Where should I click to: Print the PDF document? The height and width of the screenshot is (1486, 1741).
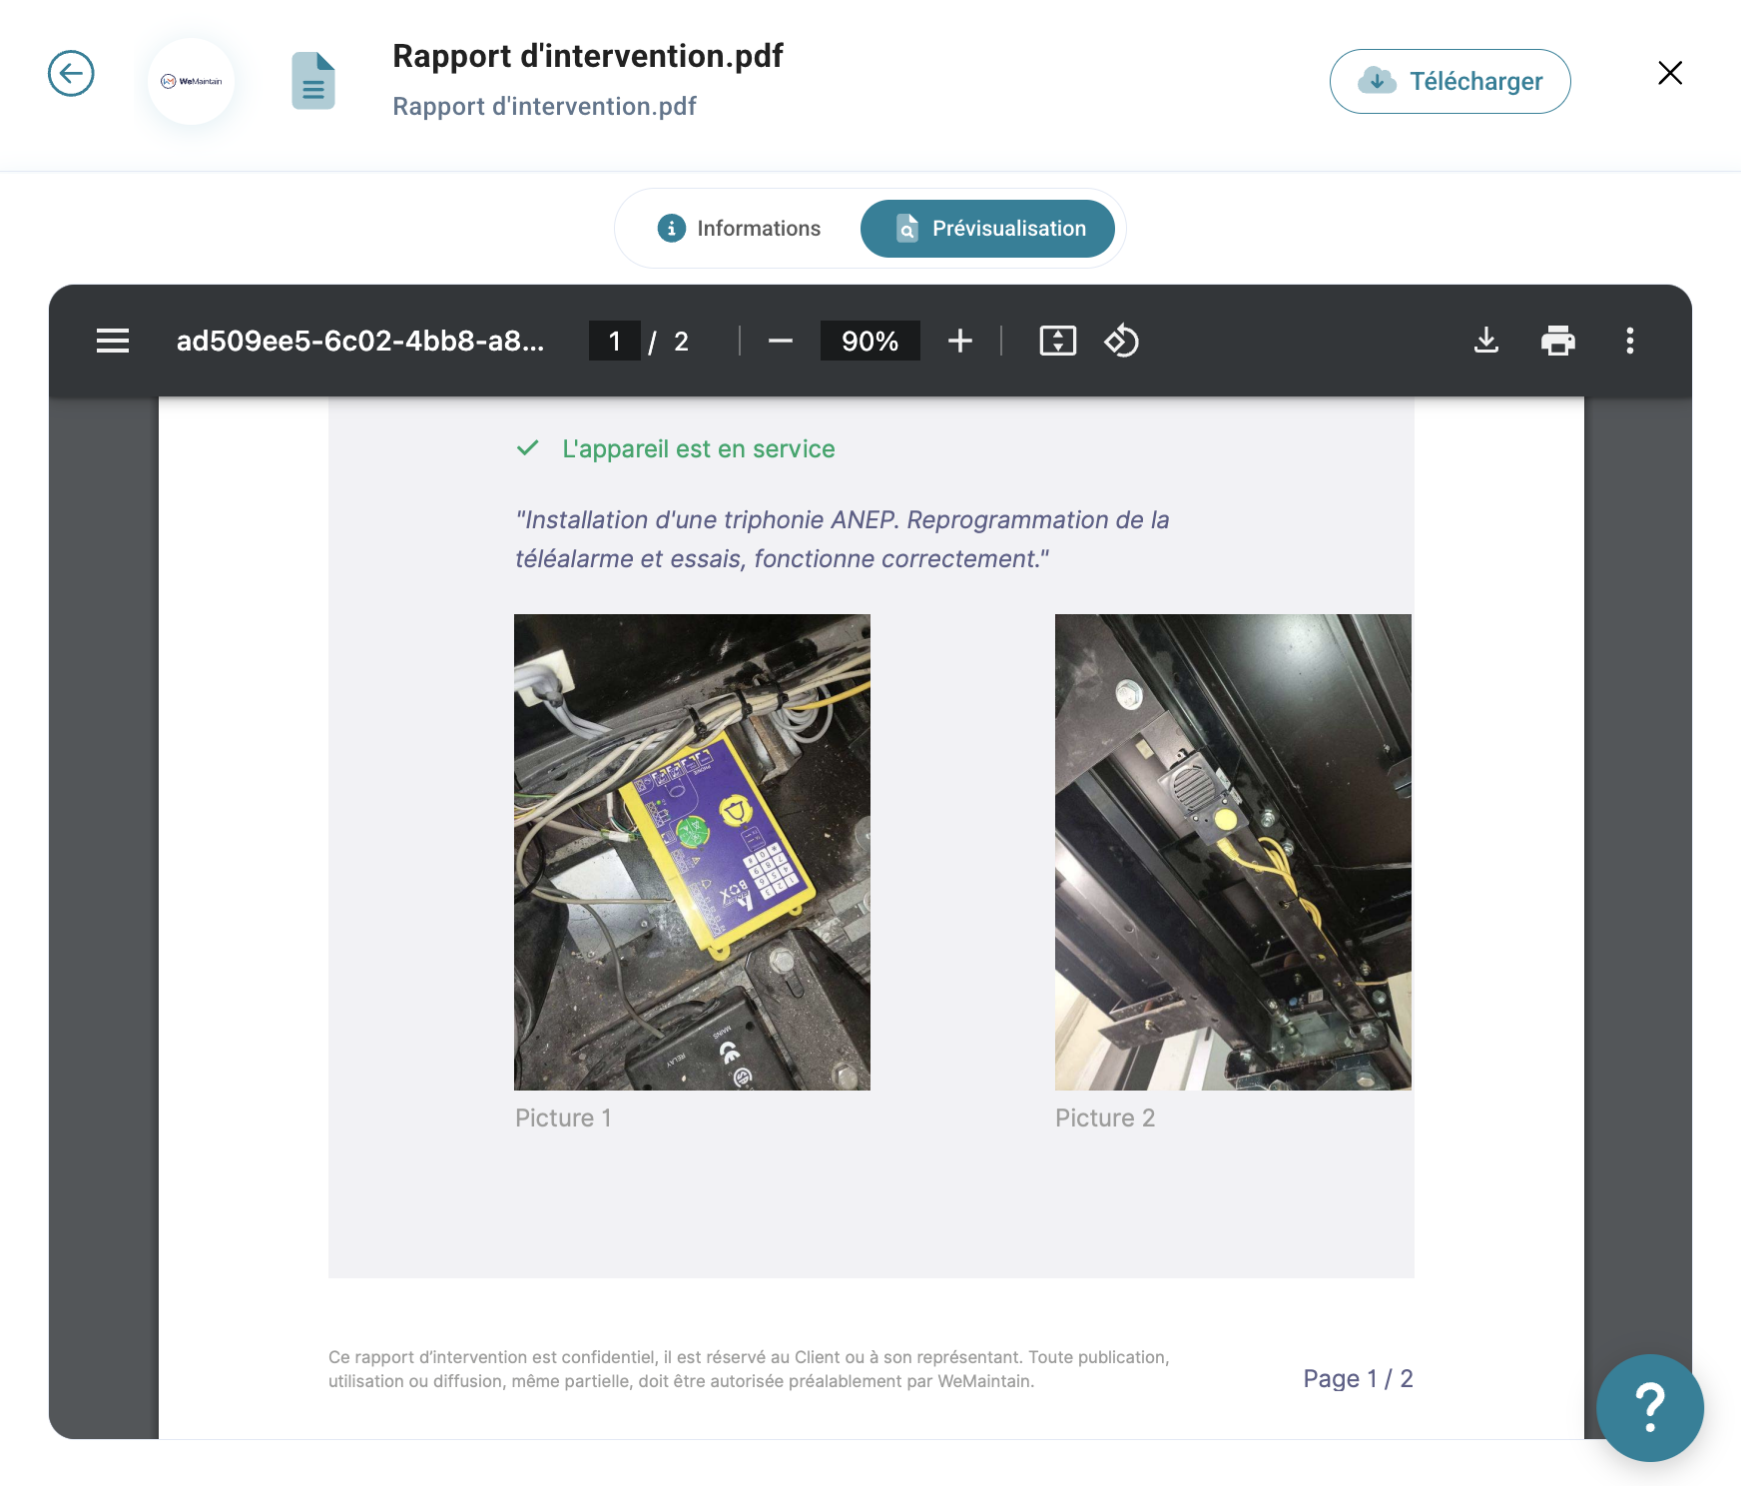(x=1557, y=342)
